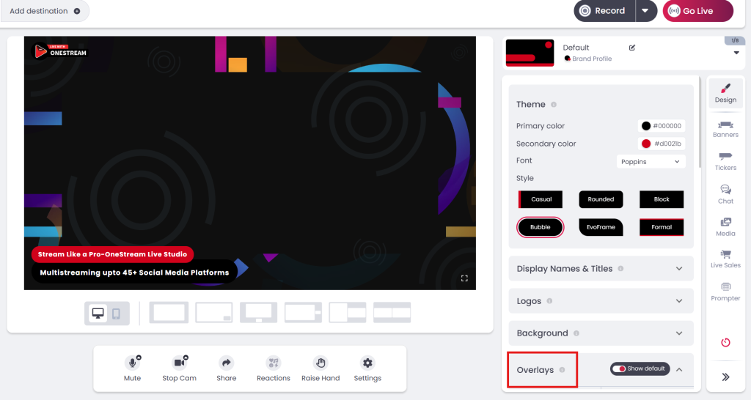Edit the Default brand profile name
The height and width of the screenshot is (400, 751).
632,48
